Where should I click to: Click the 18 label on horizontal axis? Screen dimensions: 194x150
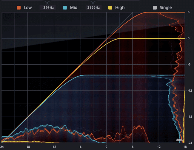(185, 147)
